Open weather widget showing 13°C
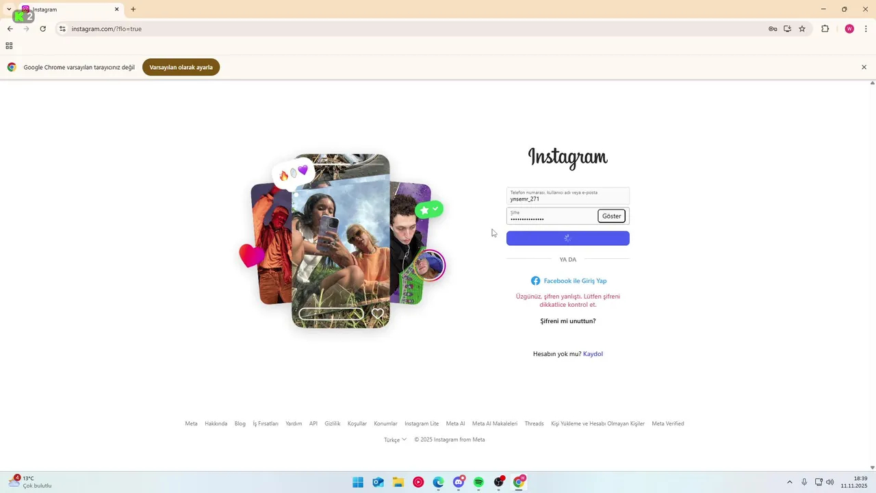Viewport: 876px width, 493px height. tap(31, 482)
